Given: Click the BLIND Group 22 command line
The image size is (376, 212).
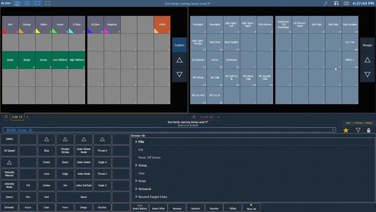Looking at the screenshot, I should point(169,130).
